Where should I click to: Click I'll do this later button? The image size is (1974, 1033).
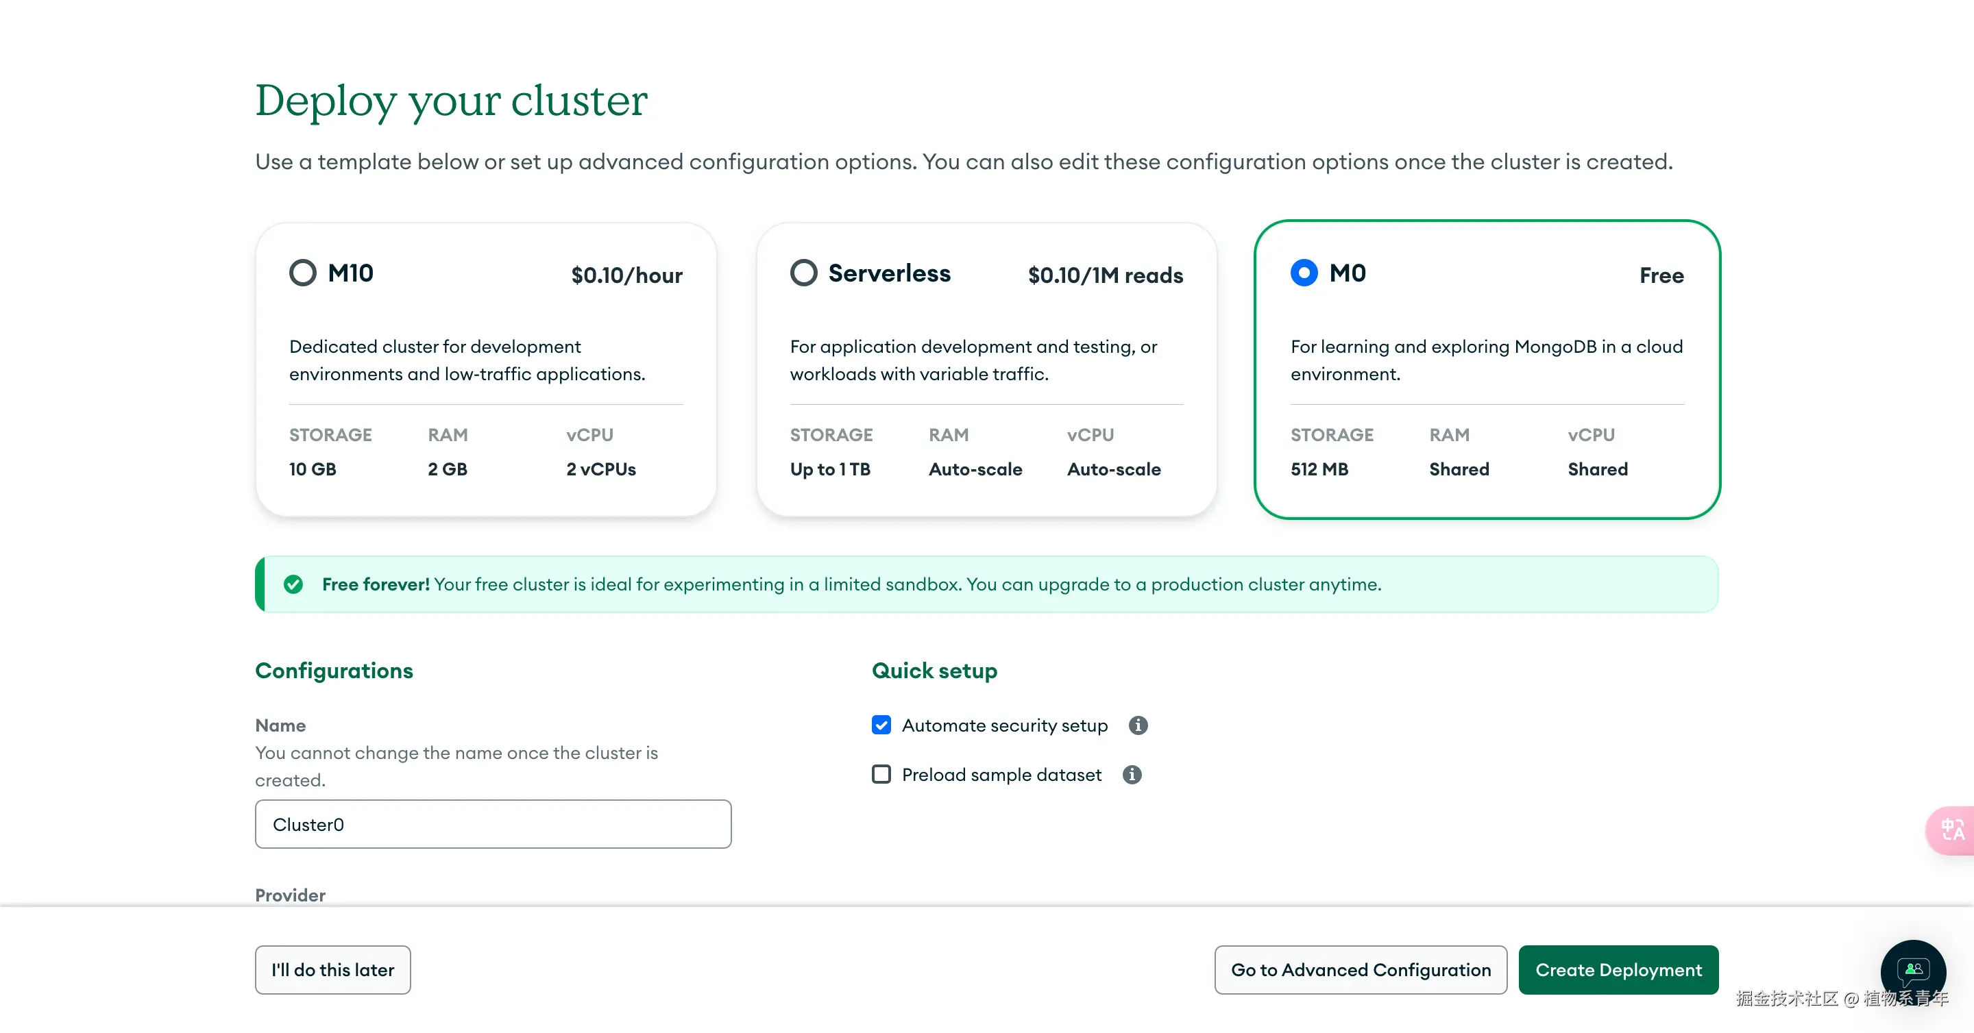[x=332, y=969]
